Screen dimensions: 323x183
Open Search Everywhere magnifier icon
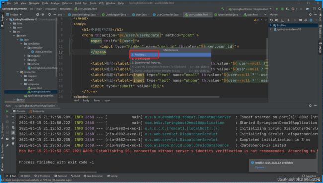point(320,9)
